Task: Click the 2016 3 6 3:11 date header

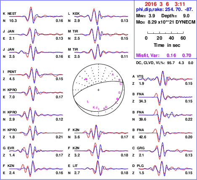Action: click(x=165, y=4)
